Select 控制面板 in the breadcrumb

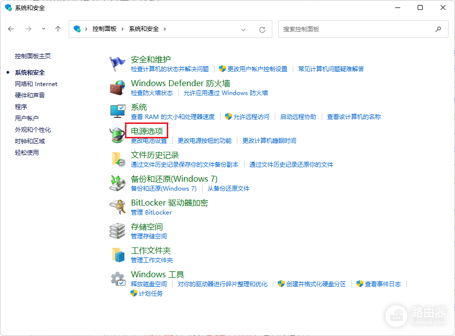pyautogui.click(x=105, y=29)
